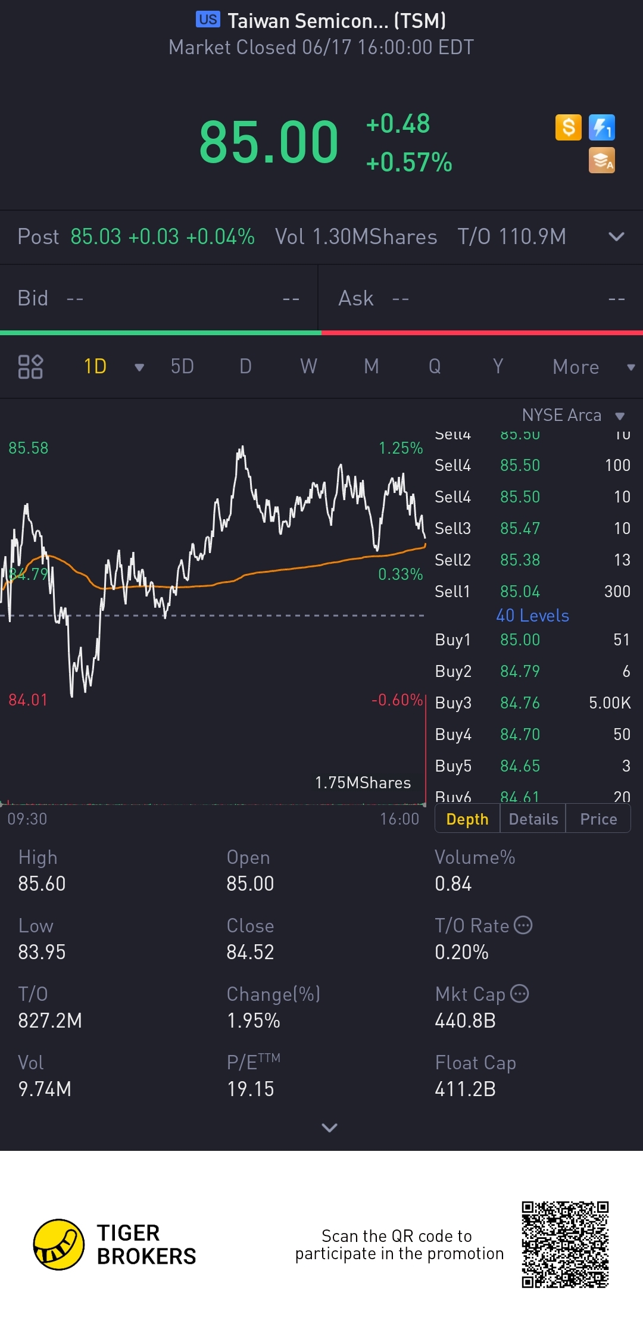Tap the US market flag badge
Image resolution: width=643 pixels, height=1339 pixels.
pos(208,20)
